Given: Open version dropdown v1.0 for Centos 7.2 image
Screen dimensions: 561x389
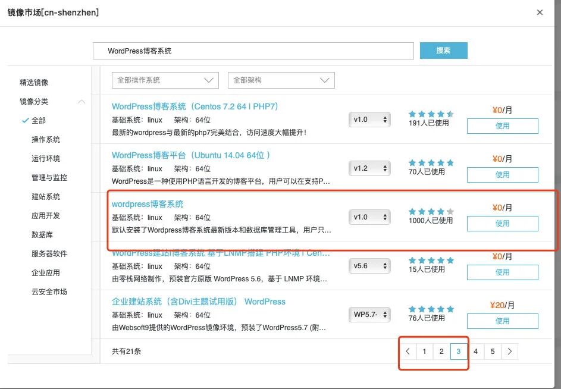Looking at the screenshot, I should (x=369, y=120).
